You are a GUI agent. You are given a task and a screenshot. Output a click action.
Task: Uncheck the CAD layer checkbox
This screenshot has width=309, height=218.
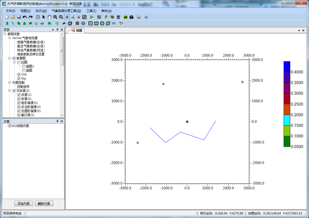19,74
